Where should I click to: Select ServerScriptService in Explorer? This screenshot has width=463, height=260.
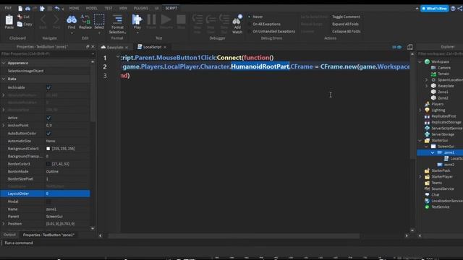[x=446, y=129]
